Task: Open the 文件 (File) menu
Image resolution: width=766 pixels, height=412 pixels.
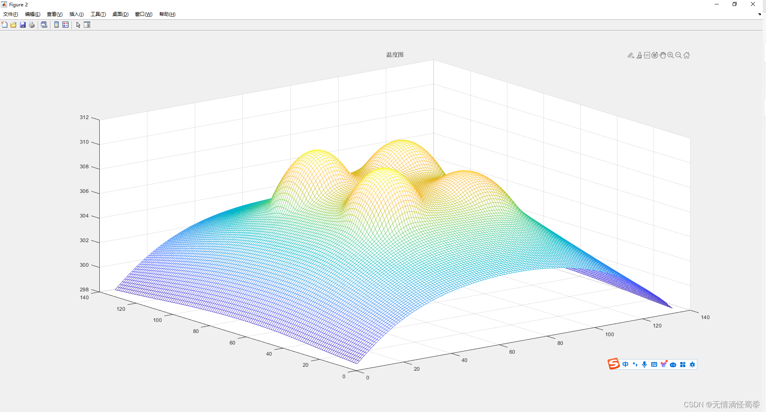Action: click(x=10, y=14)
